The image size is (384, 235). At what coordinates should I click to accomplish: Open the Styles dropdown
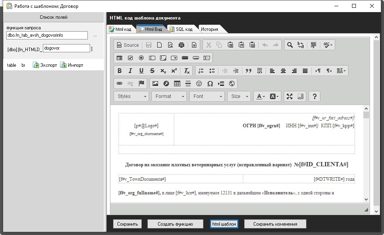pos(131,96)
